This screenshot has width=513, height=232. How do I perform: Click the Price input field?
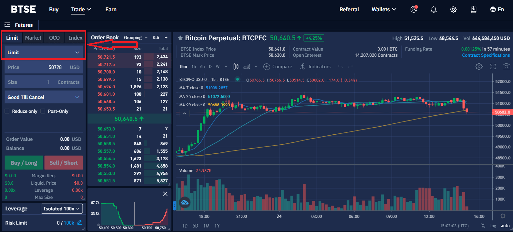[44, 67]
